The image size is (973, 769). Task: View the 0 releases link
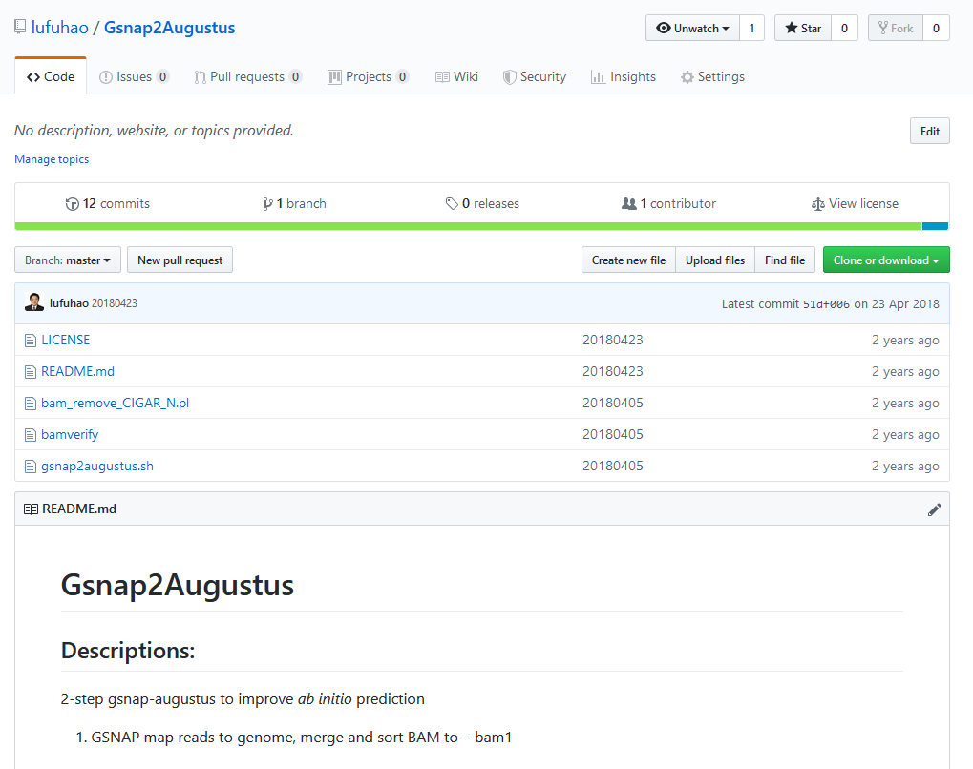coord(482,203)
